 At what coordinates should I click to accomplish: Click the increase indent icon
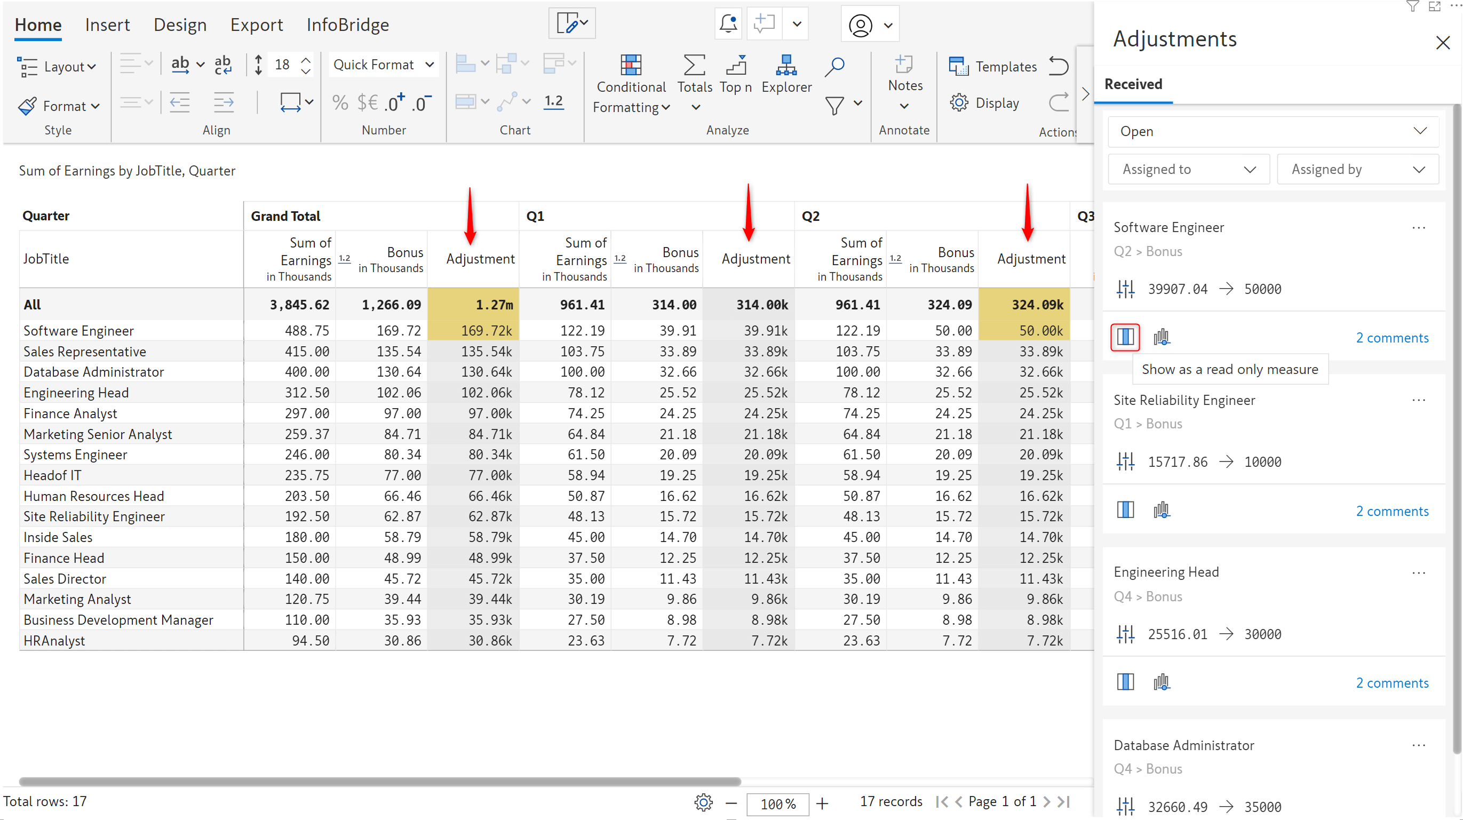click(223, 103)
